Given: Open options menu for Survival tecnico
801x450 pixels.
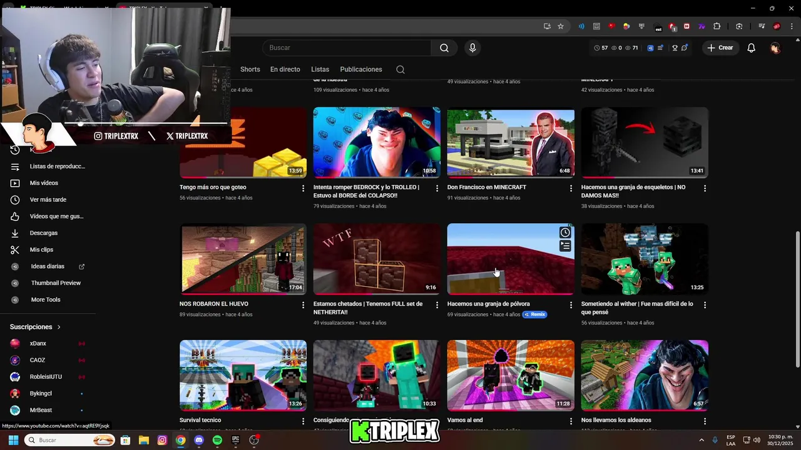Looking at the screenshot, I should [304, 421].
